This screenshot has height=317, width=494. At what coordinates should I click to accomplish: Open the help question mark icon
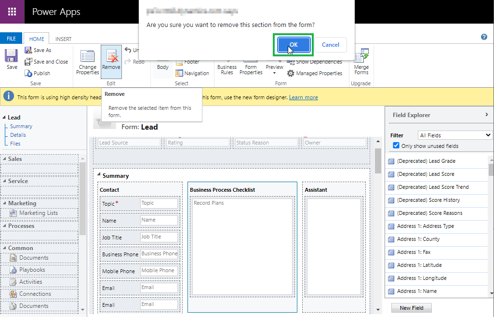click(x=484, y=37)
